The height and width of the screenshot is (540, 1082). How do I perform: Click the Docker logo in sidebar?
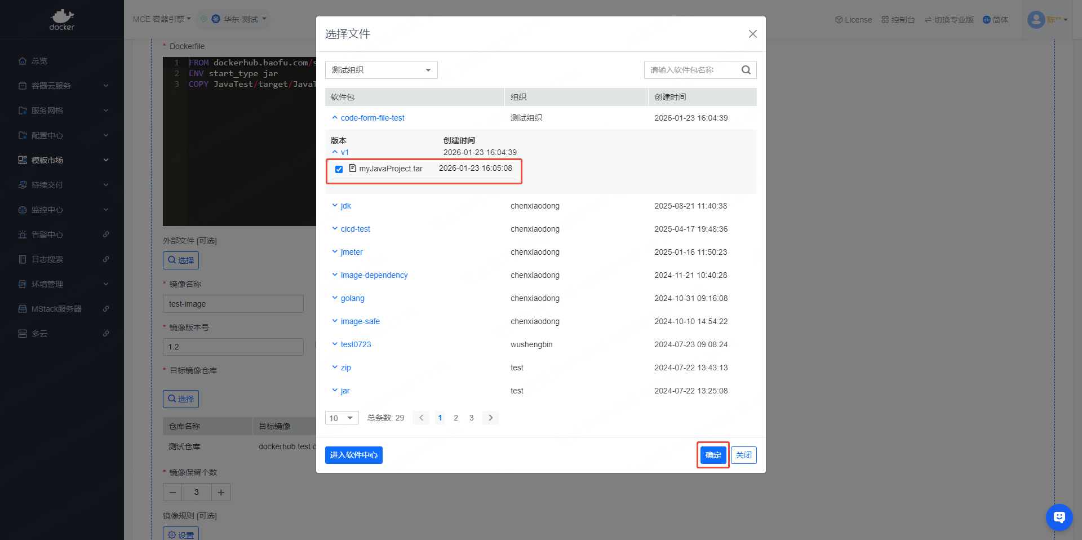coord(62,19)
